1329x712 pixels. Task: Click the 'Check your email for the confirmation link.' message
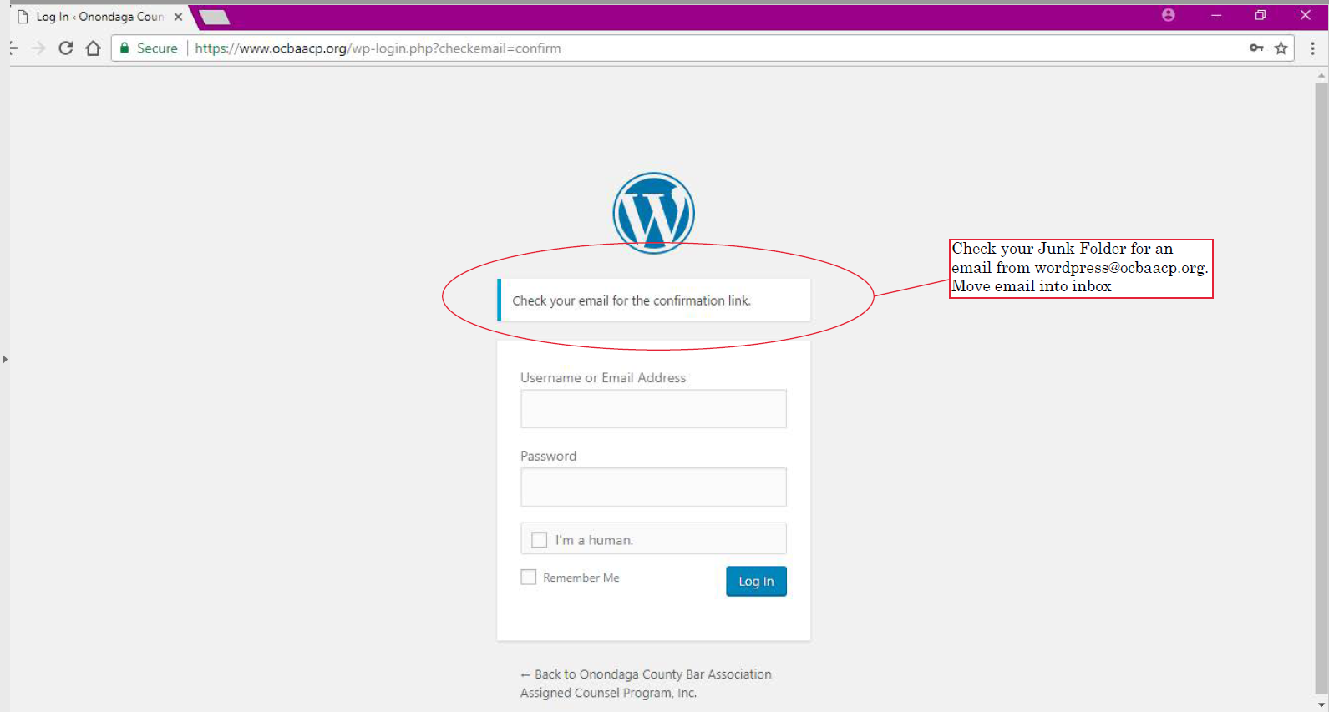[x=654, y=300]
